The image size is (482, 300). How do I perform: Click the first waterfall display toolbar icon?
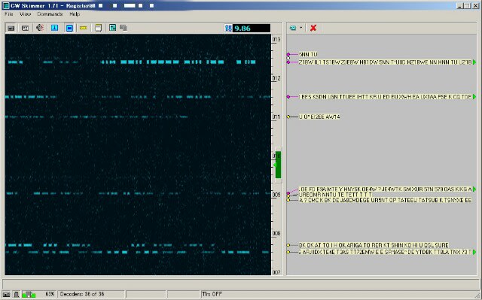(11, 29)
